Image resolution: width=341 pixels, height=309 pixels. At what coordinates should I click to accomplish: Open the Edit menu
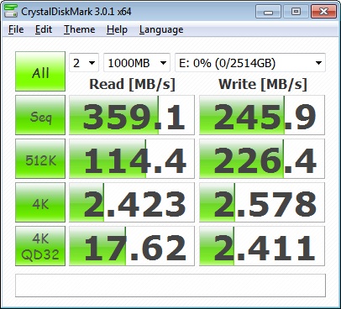[x=44, y=29]
